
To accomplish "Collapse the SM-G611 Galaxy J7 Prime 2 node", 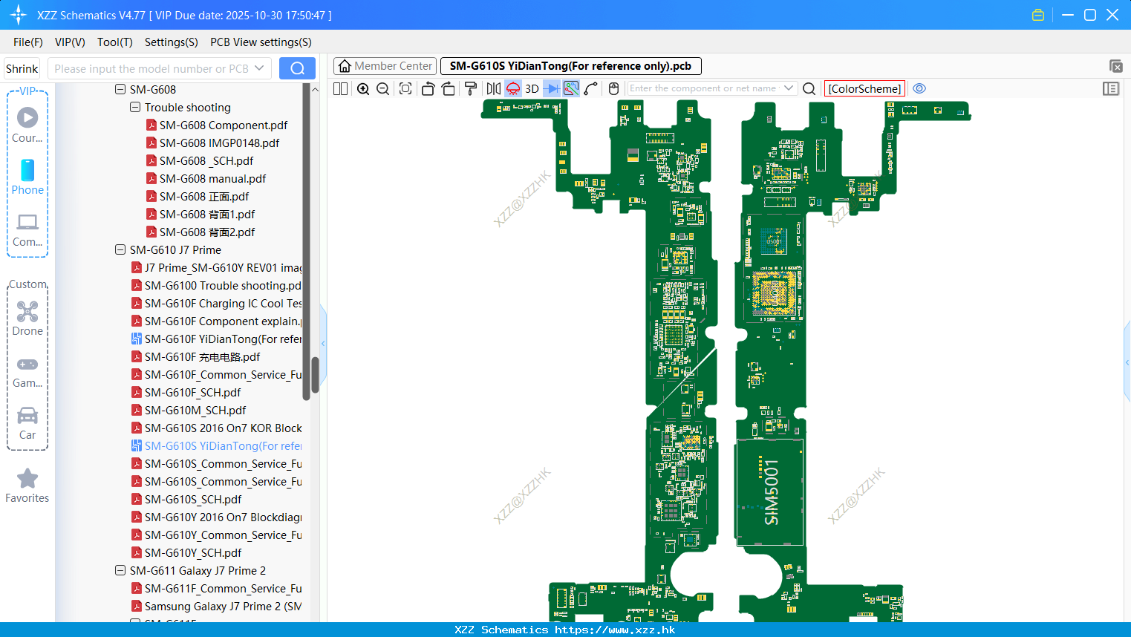I will (x=120, y=570).
